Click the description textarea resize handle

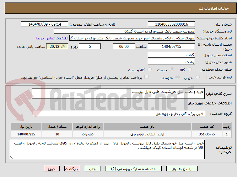point(34,97)
